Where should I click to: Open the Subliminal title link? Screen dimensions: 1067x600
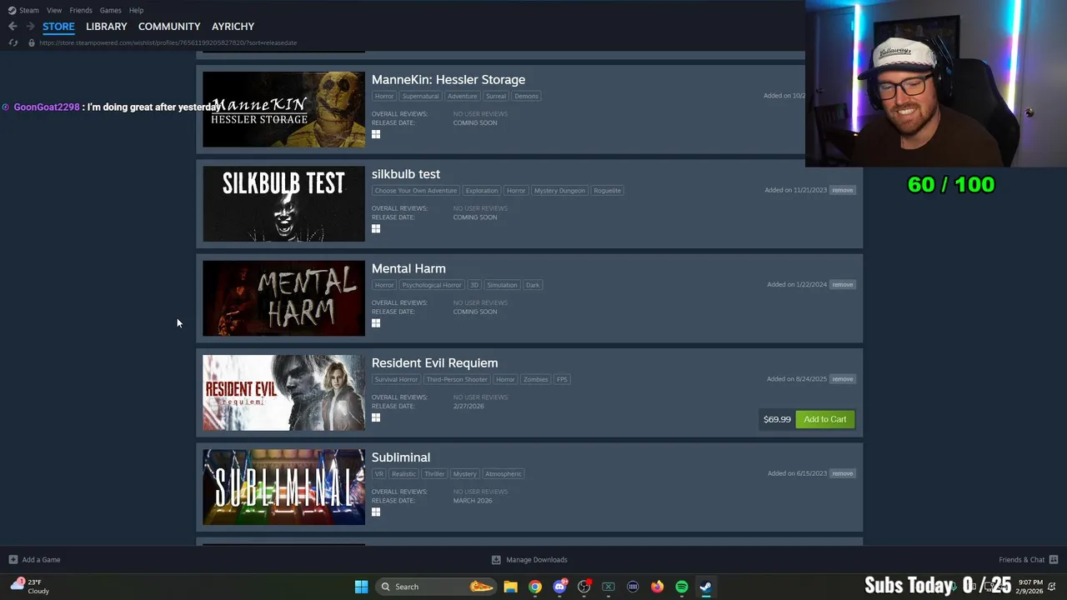[x=401, y=457]
